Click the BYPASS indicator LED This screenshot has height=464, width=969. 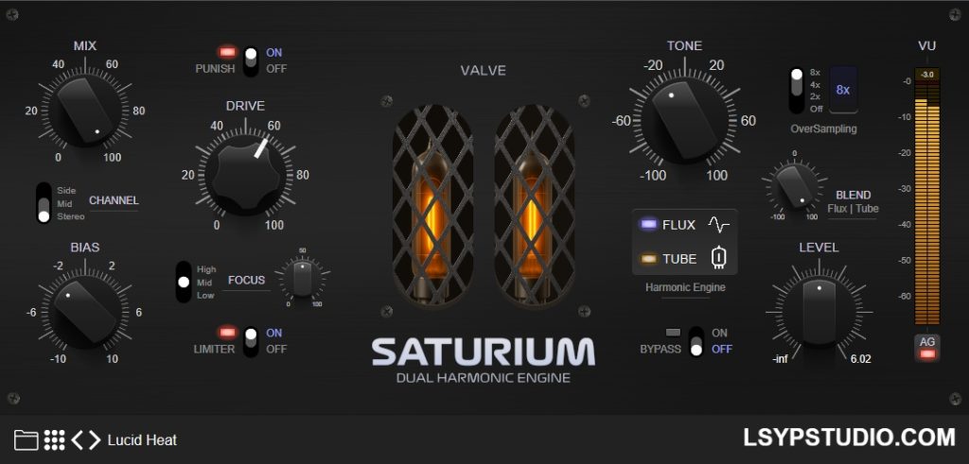(x=673, y=333)
